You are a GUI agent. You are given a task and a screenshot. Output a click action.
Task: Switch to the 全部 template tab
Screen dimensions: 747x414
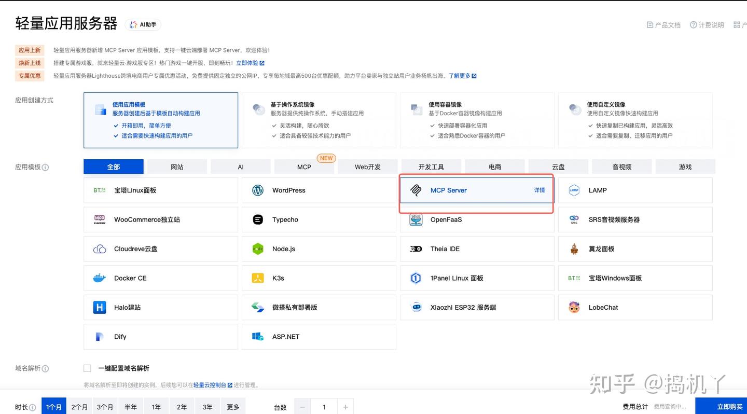[114, 167]
